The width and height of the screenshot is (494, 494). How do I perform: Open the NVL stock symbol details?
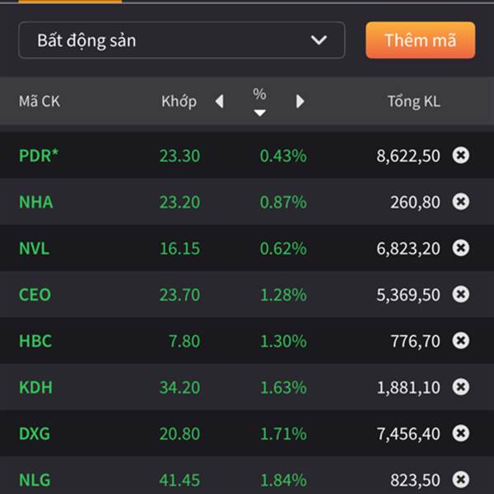tap(34, 249)
